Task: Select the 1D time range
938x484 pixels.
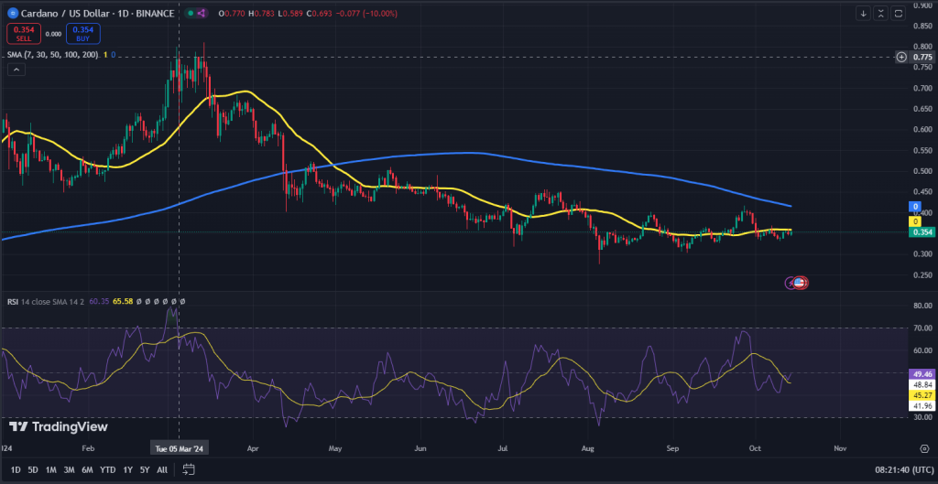Action: [16, 469]
